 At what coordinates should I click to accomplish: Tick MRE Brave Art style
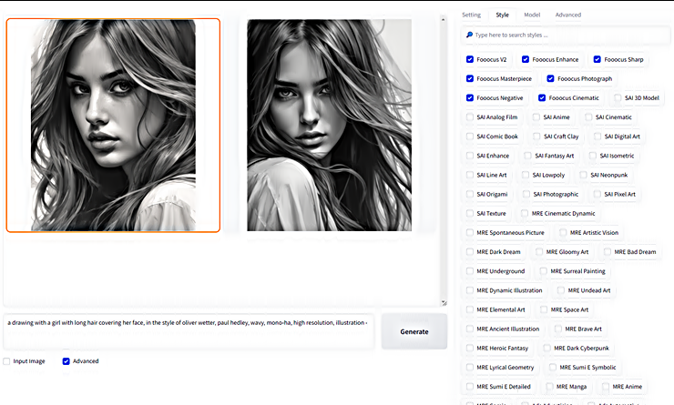coord(558,329)
